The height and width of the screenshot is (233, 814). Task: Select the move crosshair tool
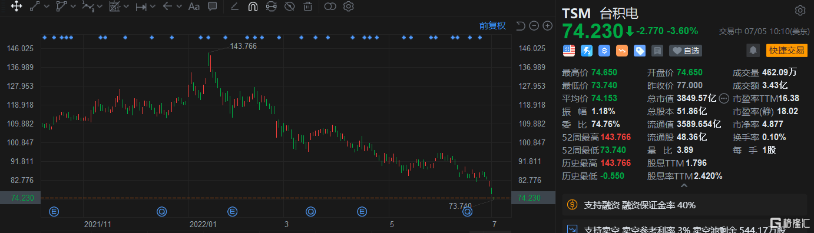point(16,7)
